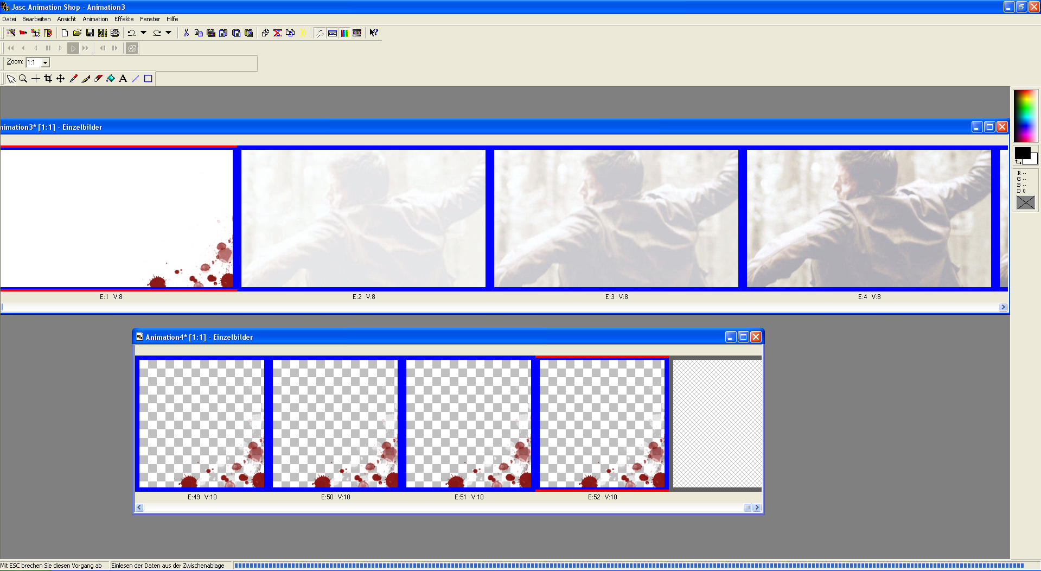Screen dimensions: 1041x571
Task: Pick the Flood Fill tool
Action: click(x=111, y=79)
